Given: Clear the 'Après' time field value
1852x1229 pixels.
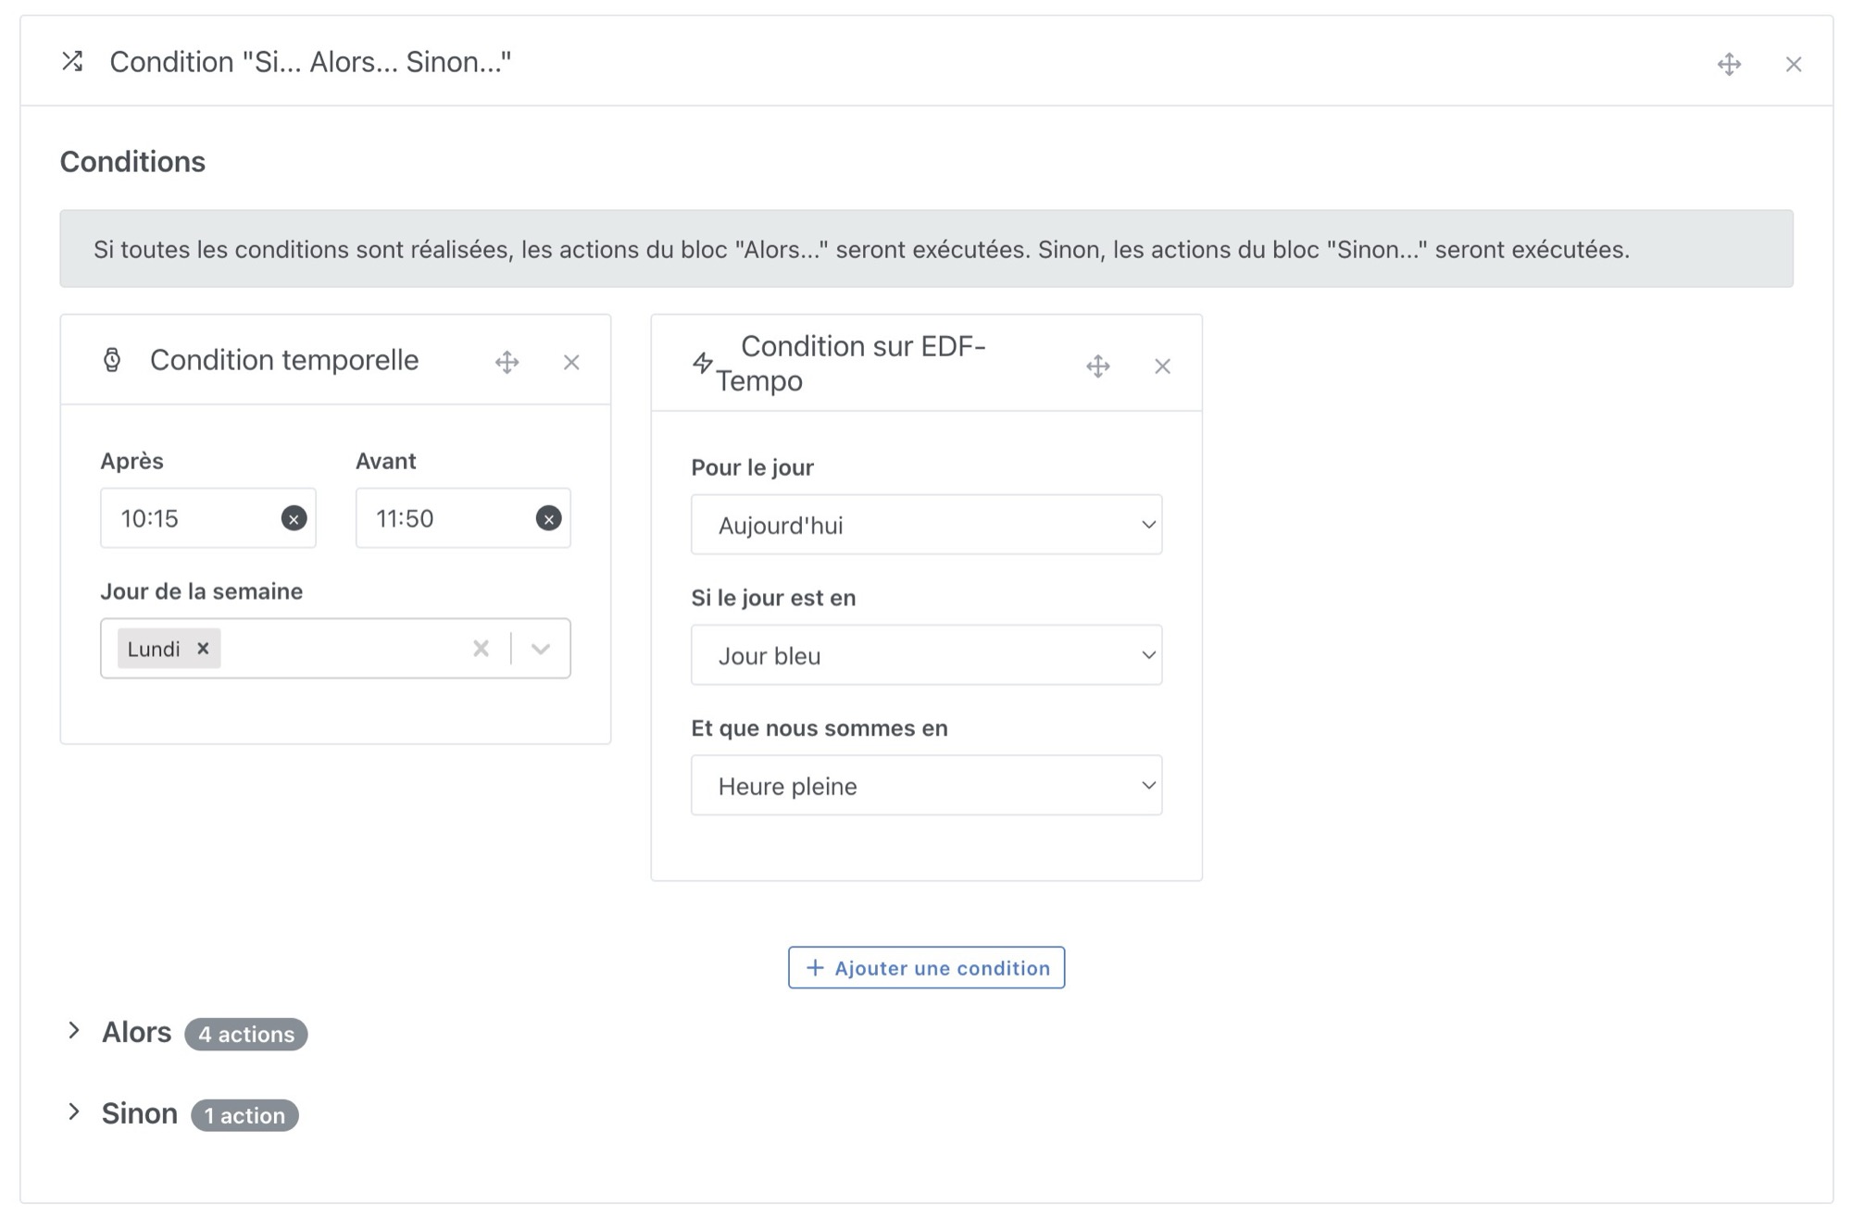Looking at the screenshot, I should point(291,518).
